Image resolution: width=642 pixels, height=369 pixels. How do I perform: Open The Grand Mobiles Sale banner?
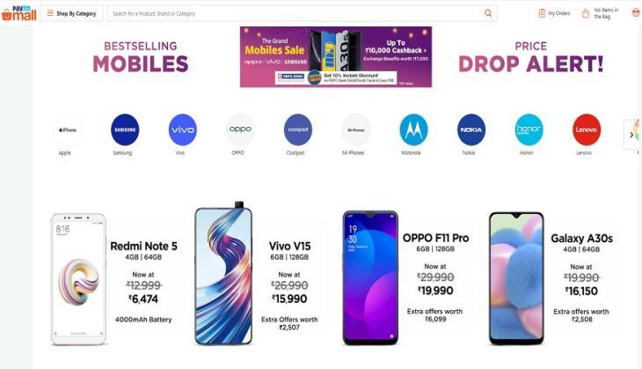coord(336,57)
